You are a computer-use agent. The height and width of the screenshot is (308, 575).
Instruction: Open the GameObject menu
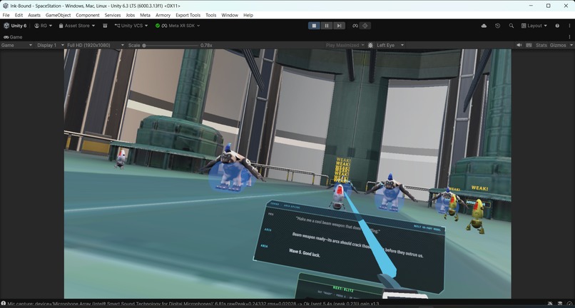pyautogui.click(x=58, y=15)
